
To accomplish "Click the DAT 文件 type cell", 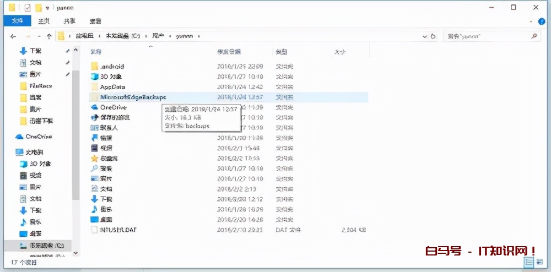I will coord(288,230).
